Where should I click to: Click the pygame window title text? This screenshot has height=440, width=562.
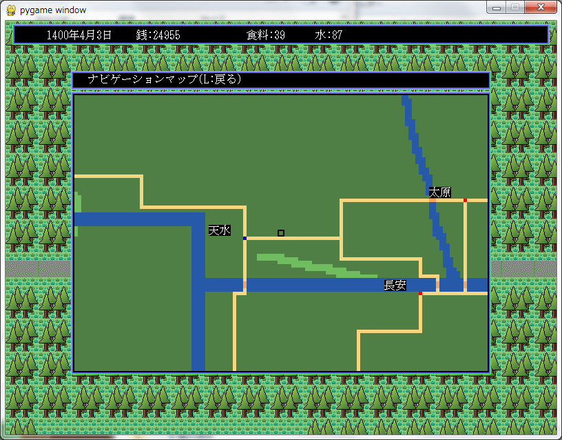[53, 10]
